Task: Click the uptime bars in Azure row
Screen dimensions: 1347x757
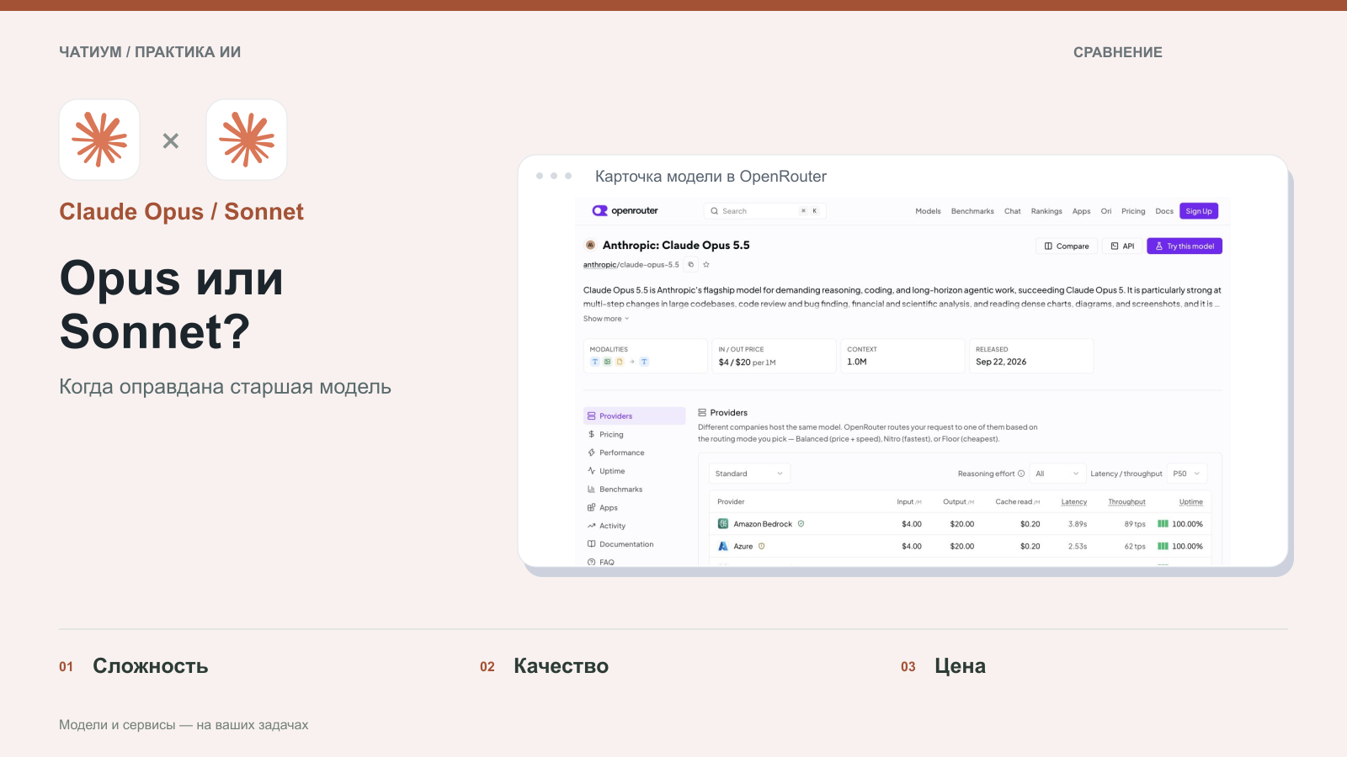Action: point(1163,546)
